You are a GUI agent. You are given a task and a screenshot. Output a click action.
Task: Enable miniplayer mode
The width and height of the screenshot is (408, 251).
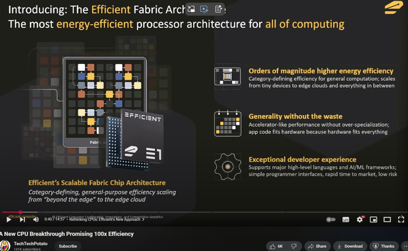tap(373, 220)
